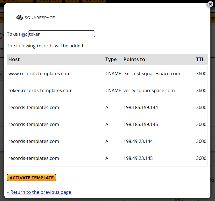Screen dimensions: 215x201
Task: Select www.records-templates.com host cell
Action: pyautogui.click(x=39, y=74)
